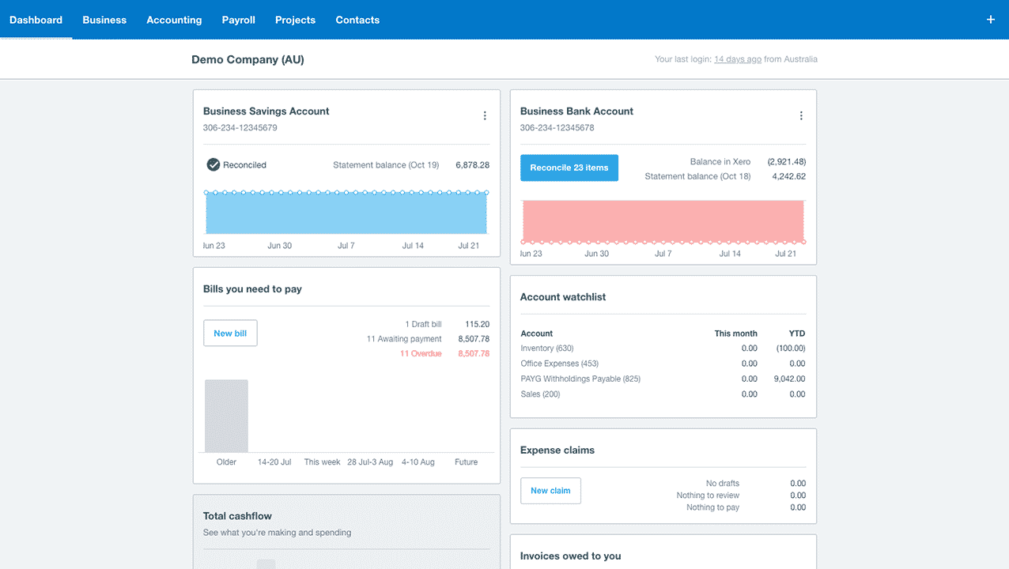
Task: Open the Contacts menu
Action: click(357, 20)
